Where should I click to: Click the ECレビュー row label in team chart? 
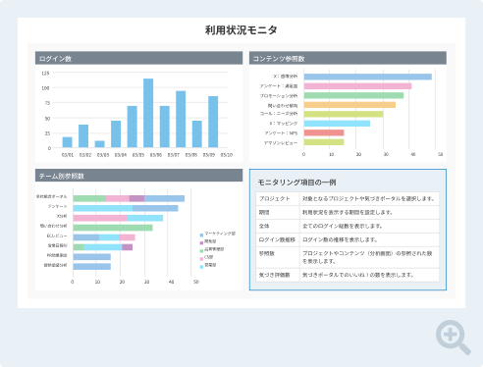pyautogui.click(x=57, y=236)
